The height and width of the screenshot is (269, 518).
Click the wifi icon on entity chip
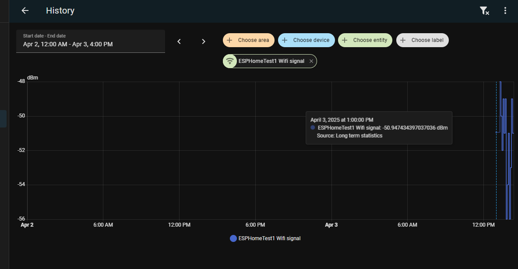230,61
